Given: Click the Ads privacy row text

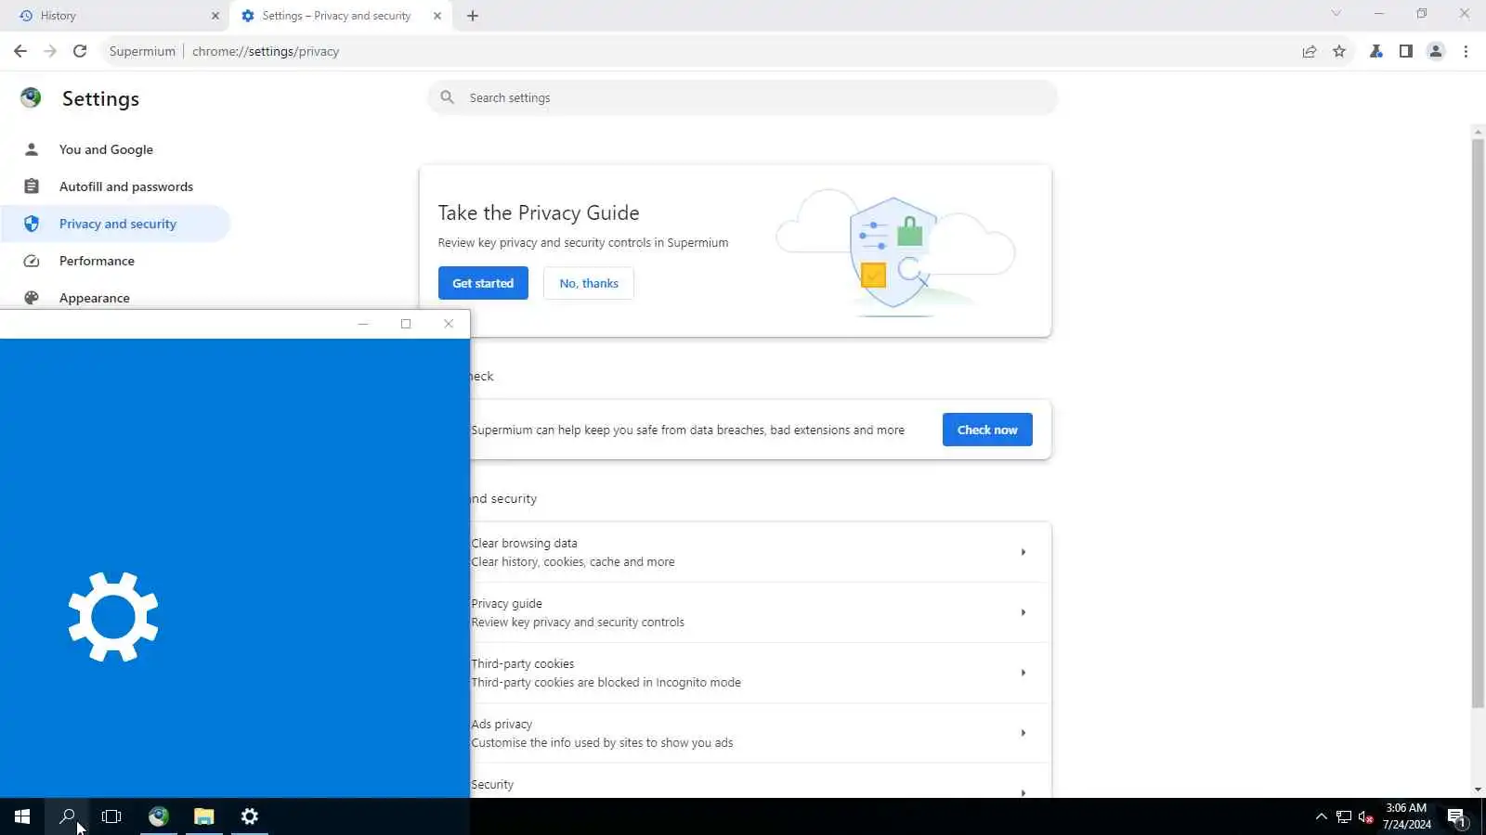Looking at the screenshot, I should (502, 725).
